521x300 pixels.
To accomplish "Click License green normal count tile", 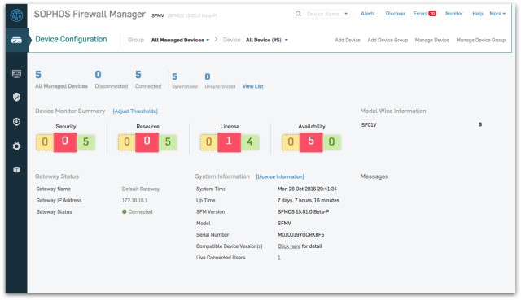I will pos(250,142).
